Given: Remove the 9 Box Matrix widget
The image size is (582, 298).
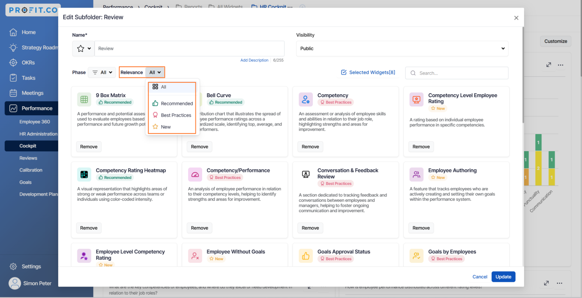Looking at the screenshot, I should coord(89,147).
